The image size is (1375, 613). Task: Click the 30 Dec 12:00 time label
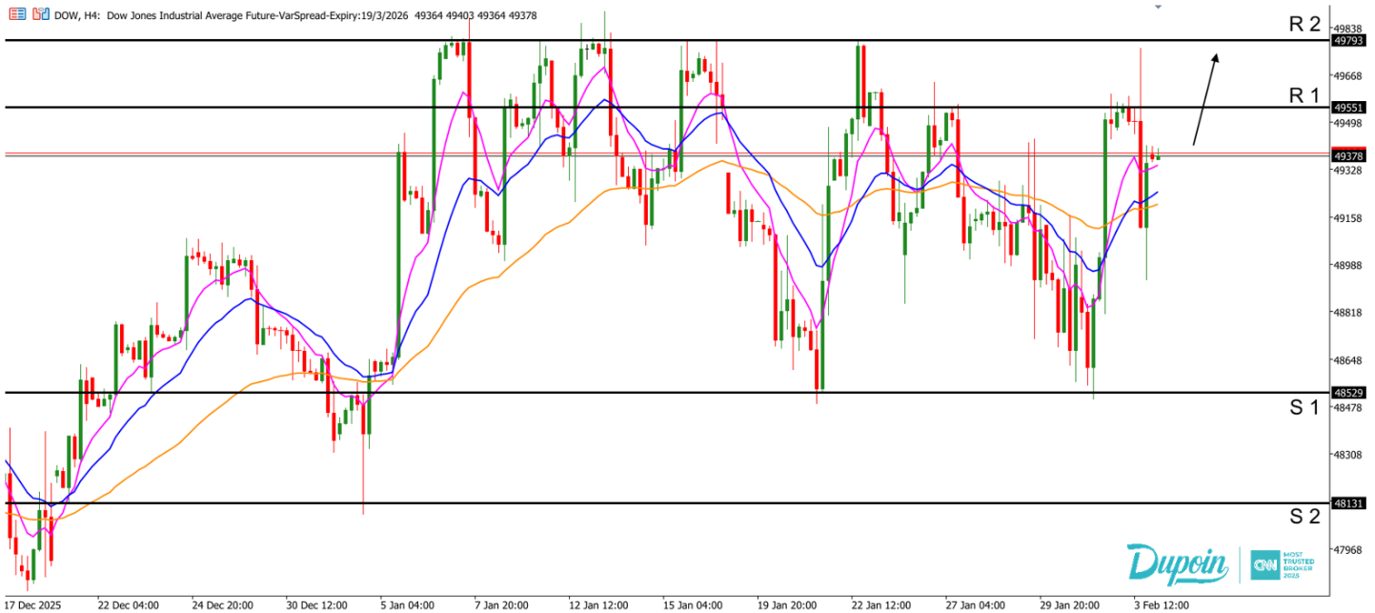click(x=316, y=604)
